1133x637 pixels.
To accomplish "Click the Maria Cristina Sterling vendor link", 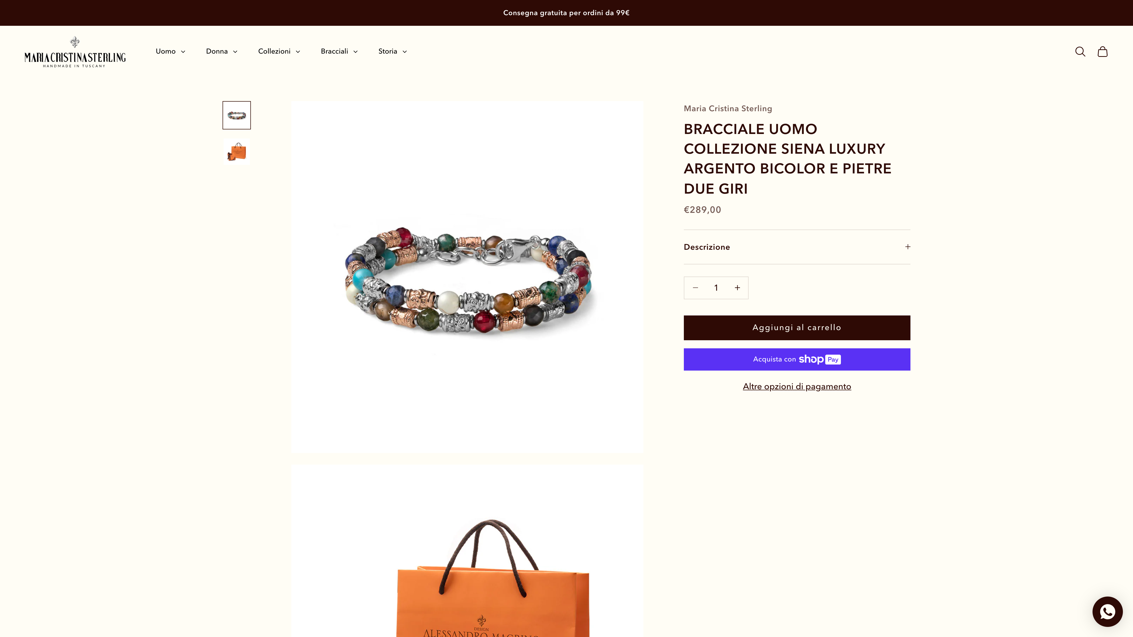I will click(x=728, y=109).
